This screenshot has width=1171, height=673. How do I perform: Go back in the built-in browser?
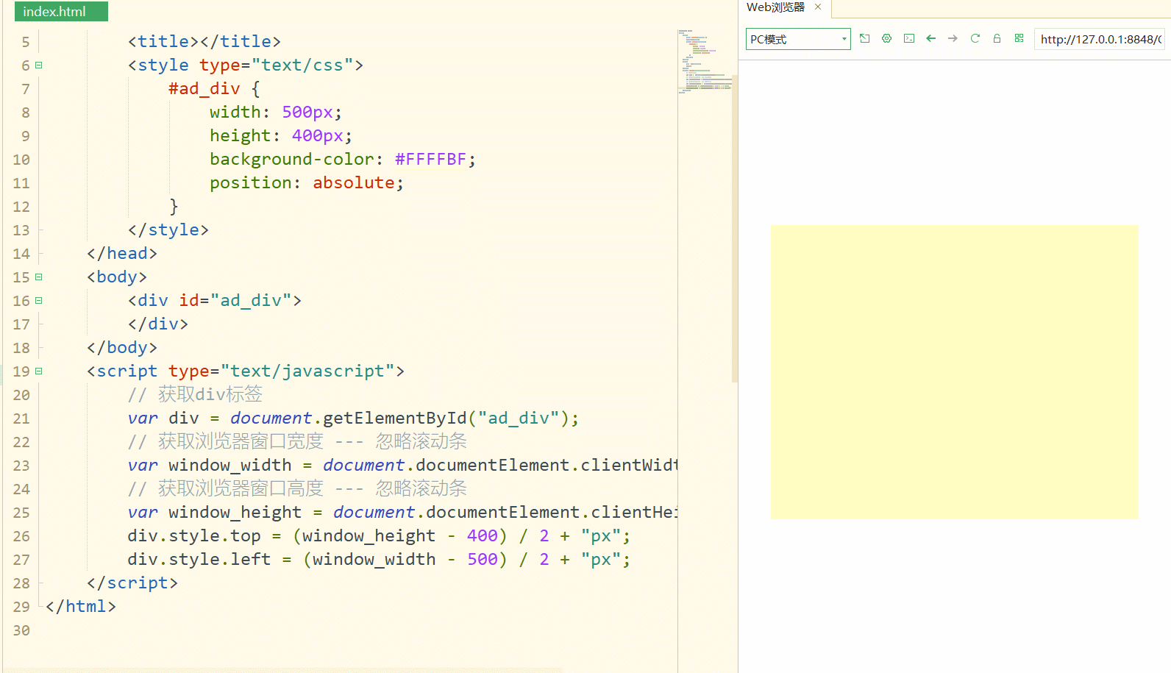coord(931,38)
